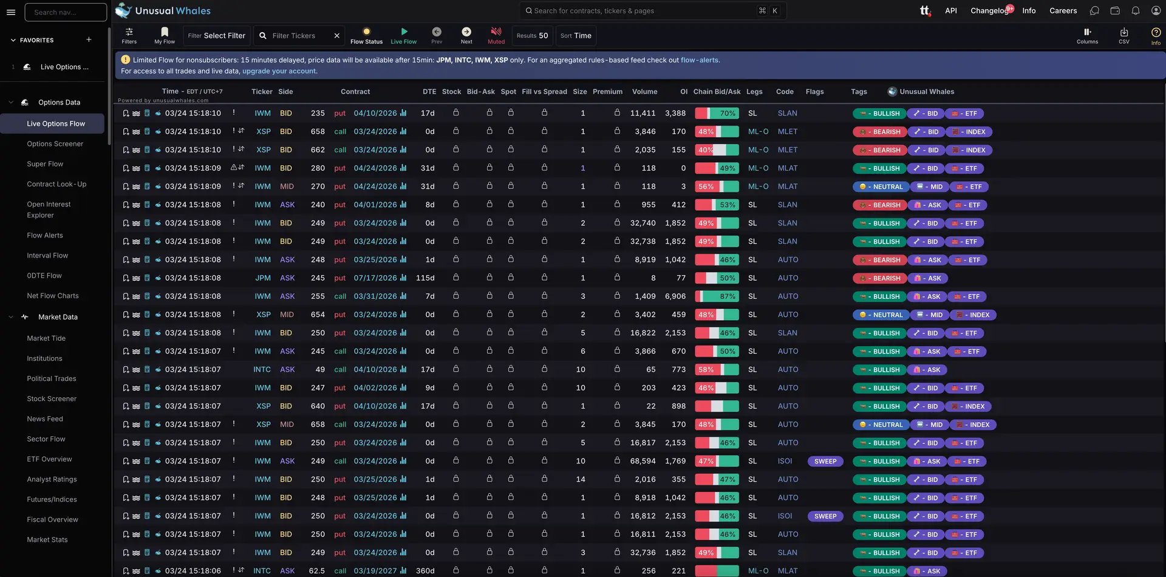Collapse the Market Data section
The height and width of the screenshot is (577, 1166).
[11, 317]
